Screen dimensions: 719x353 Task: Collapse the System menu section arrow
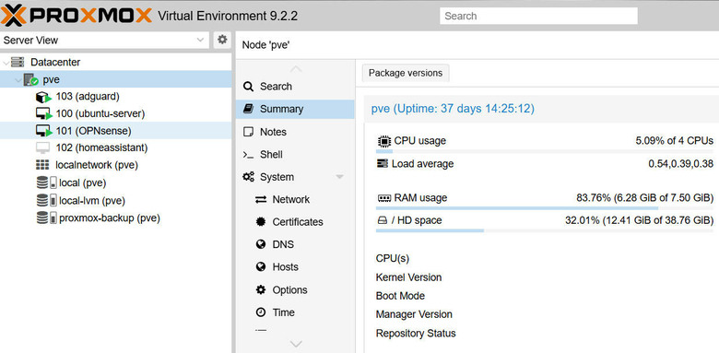(340, 177)
